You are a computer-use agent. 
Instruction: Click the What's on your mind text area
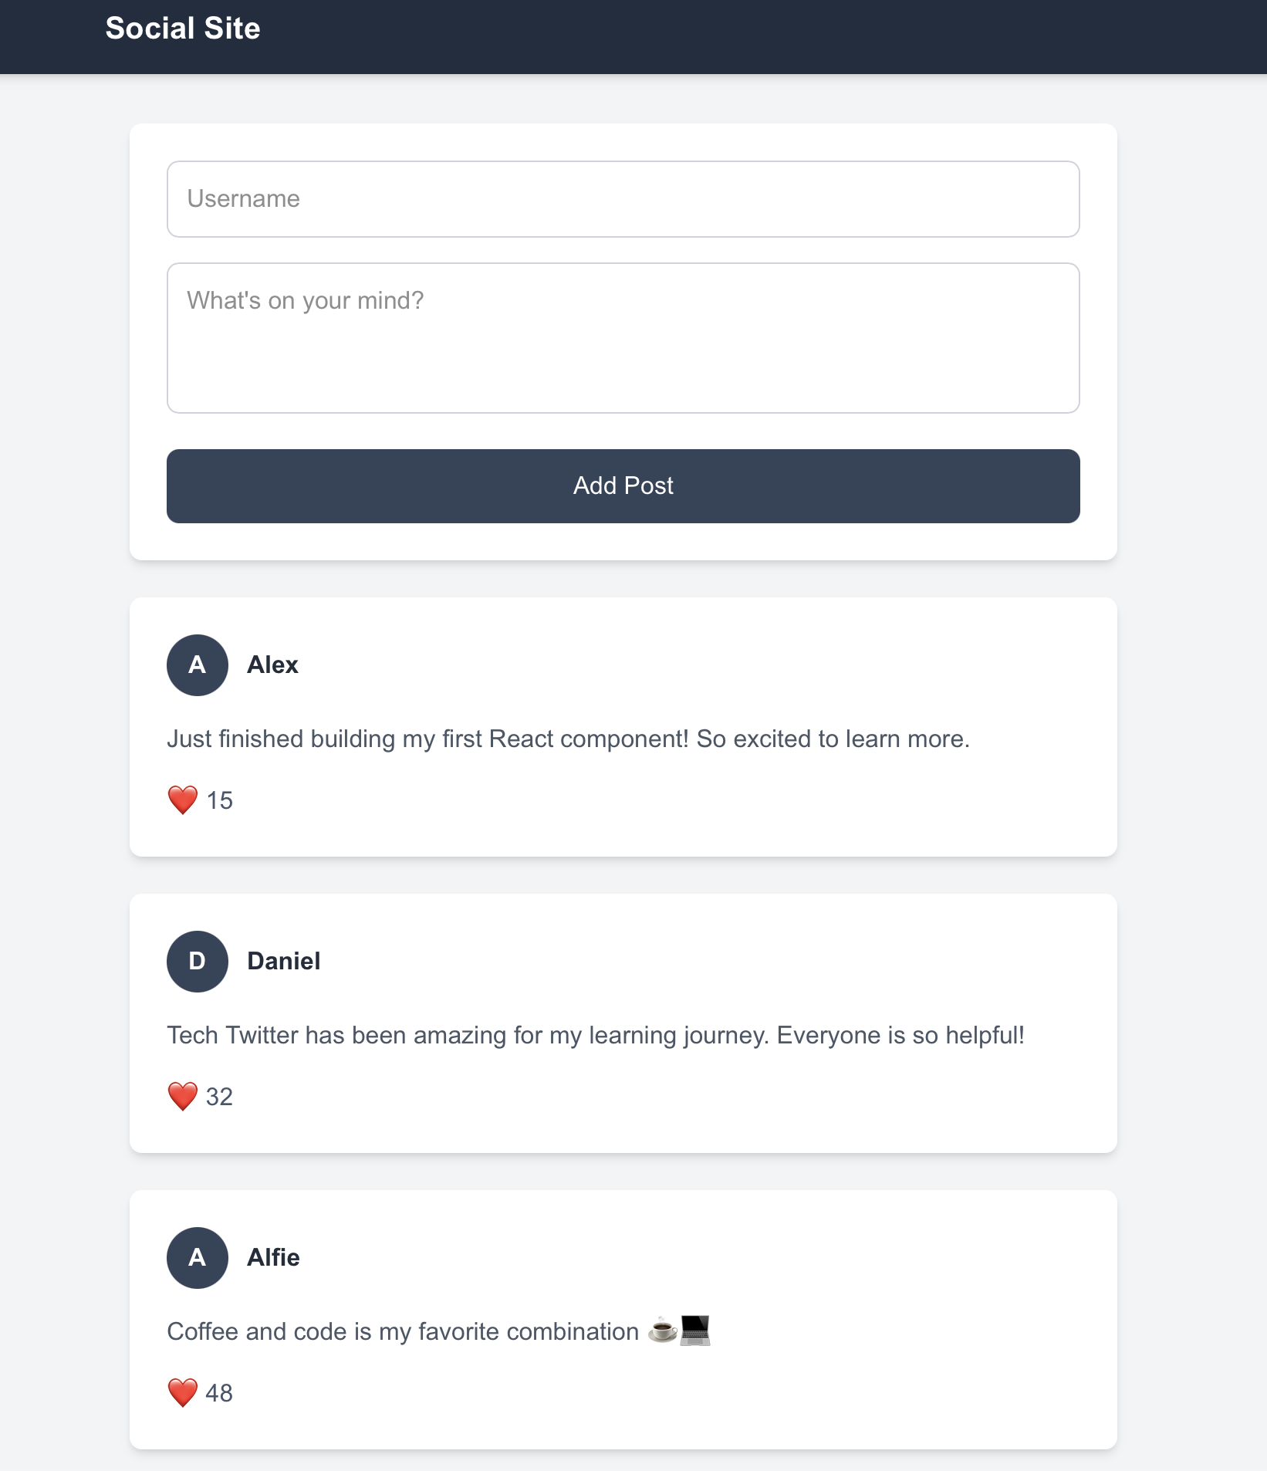622,337
